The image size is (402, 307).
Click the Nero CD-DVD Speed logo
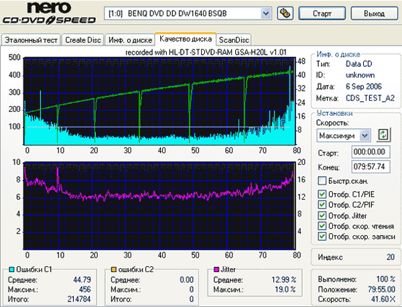tap(49, 13)
